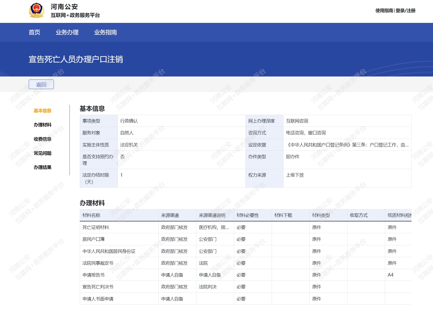Select 基本信息 in the side menu

[x=42, y=111]
